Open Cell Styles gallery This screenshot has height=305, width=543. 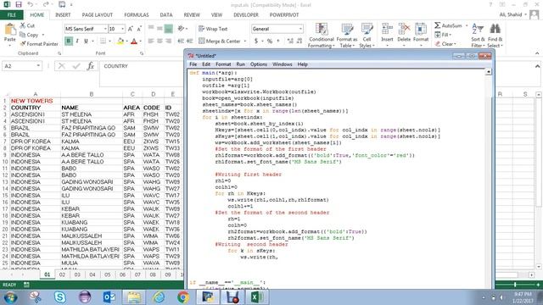click(367, 36)
